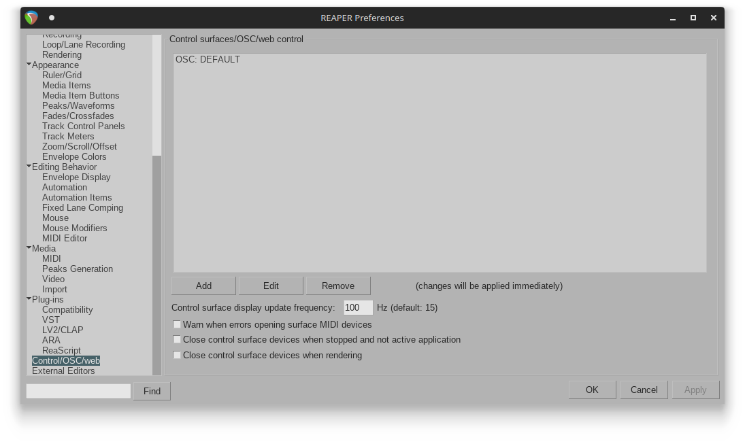Remove the selected control surface
This screenshot has width=745, height=446.
338,285
